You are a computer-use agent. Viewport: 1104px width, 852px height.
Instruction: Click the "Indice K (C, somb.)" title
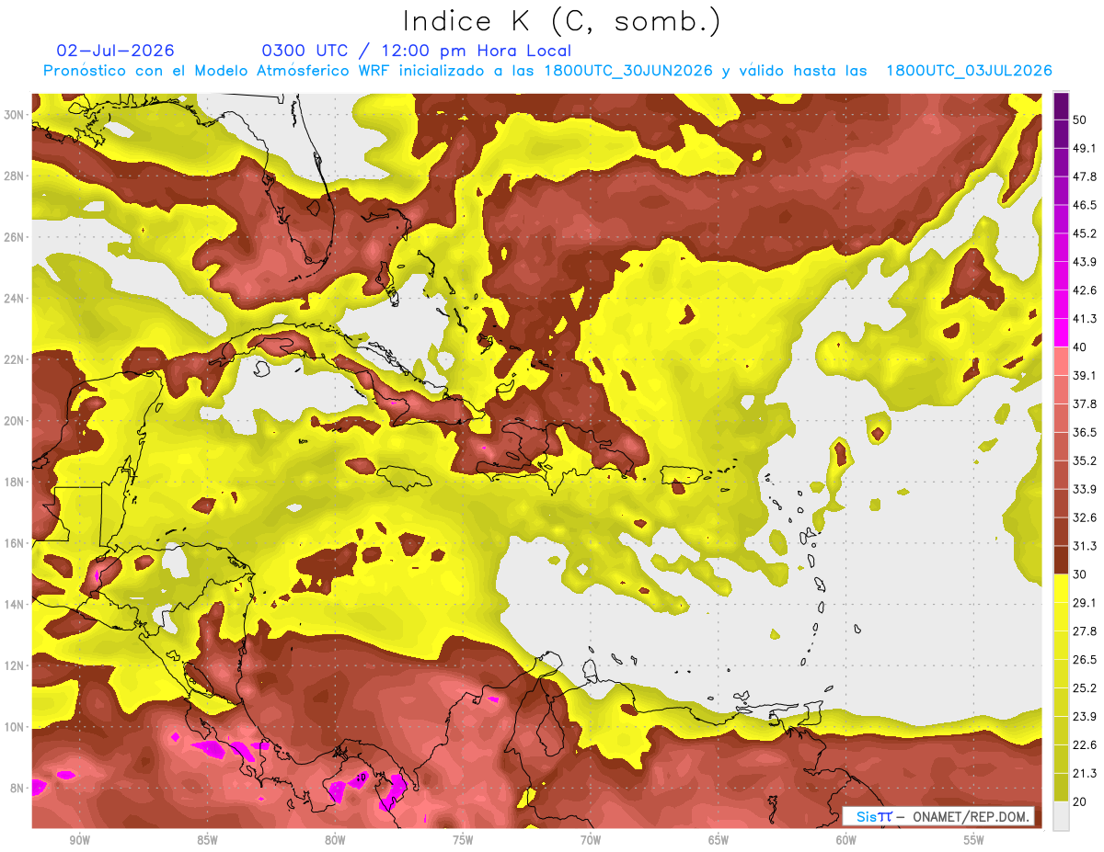(561, 20)
